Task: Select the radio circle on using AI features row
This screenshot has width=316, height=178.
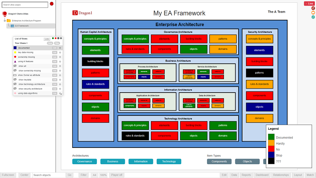Action: point(60,62)
